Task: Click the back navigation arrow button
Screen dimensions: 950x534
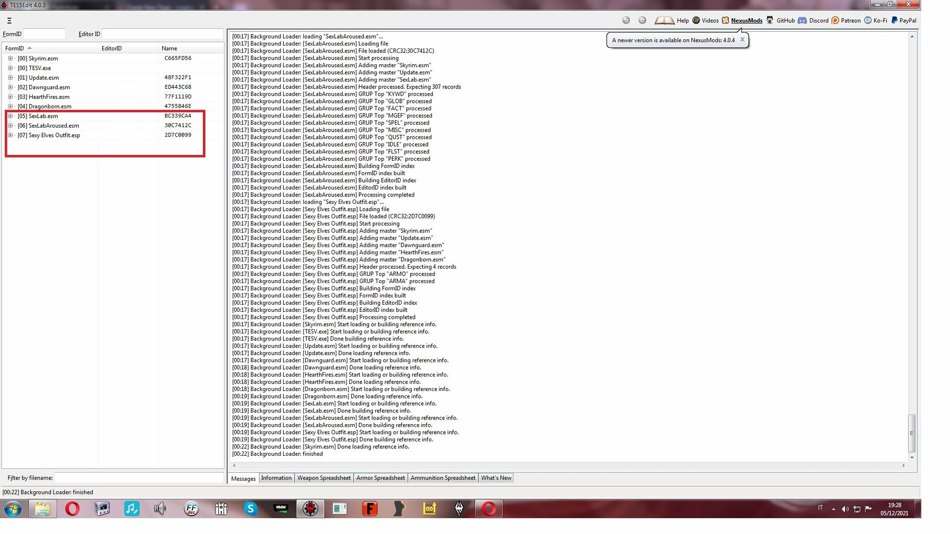Action: [x=626, y=20]
